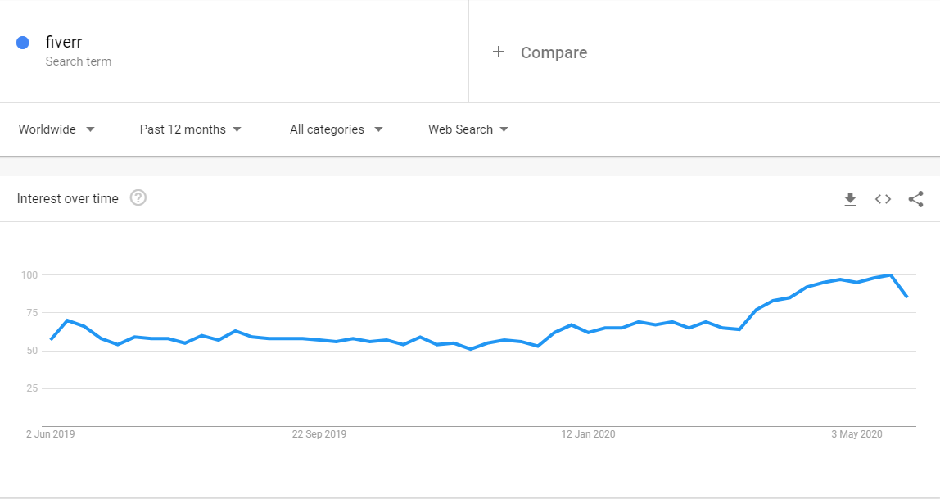Edit the fiverr search term
Screen dimensions: 940x499
pyautogui.click(x=64, y=42)
